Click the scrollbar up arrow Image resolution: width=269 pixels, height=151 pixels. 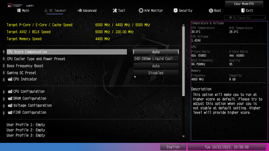pyautogui.click(x=183, y=25)
